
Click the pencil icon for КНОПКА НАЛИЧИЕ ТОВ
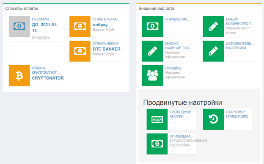click(x=152, y=51)
